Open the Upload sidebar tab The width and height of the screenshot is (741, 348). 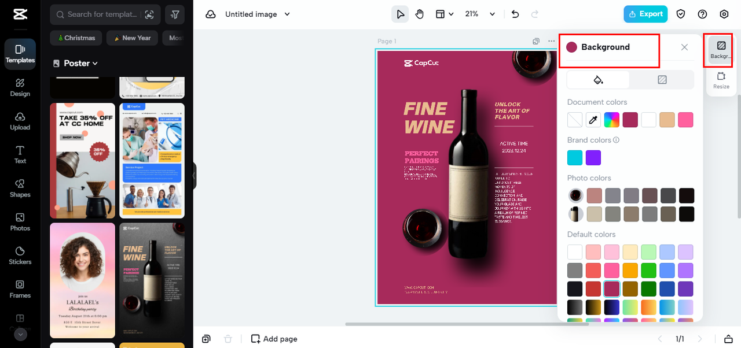20,121
